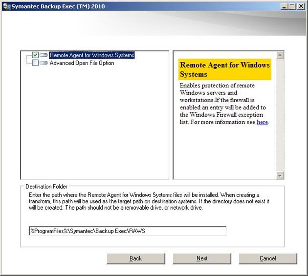The image size is (308, 276).
Task: Open the 'here' more information link
Action: pyautogui.click(x=262, y=122)
